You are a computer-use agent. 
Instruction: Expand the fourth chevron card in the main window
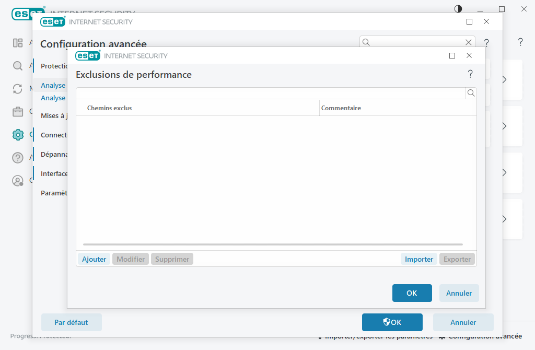coord(504,219)
